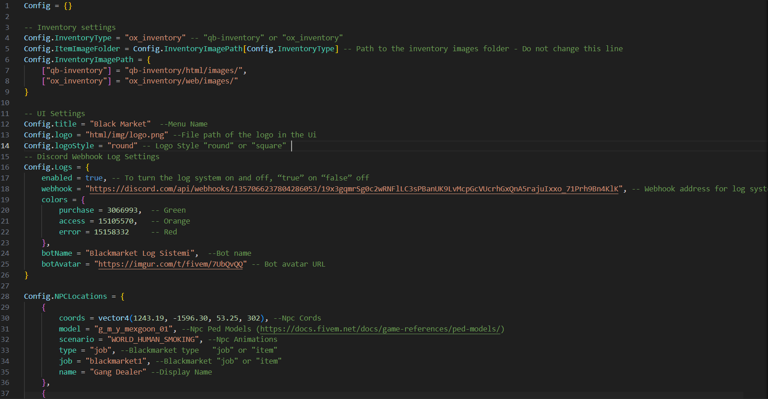Click the Config.title identifier
The image size is (768, 399).
tap(50, 124)
